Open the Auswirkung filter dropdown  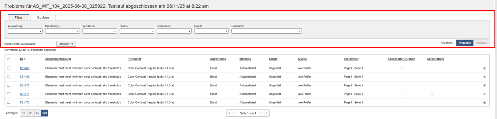pyautogui.click(x=25, y=31)
